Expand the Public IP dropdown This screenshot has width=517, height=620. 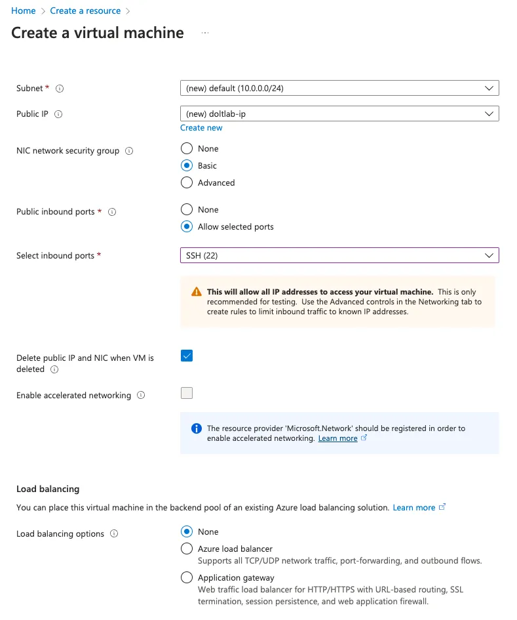pyautogui.click(x=339, y=113)
